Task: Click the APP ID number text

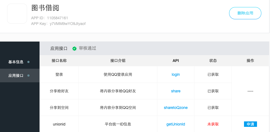Action: pyautogui.click(x=57, y=18)
